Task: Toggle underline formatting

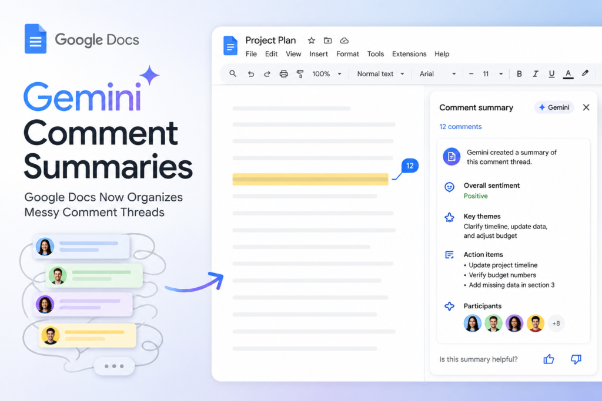Action: (551, 74)
